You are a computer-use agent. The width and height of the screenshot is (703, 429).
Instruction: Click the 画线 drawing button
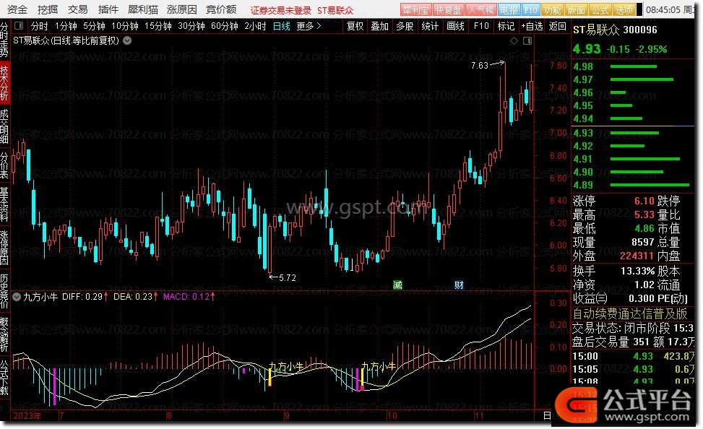point(455,27)
